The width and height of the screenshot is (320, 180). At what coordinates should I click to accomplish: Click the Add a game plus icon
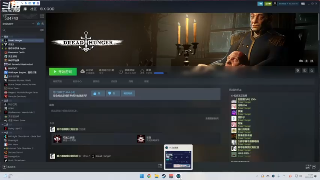pyautogui.click(x=4, y=167)
